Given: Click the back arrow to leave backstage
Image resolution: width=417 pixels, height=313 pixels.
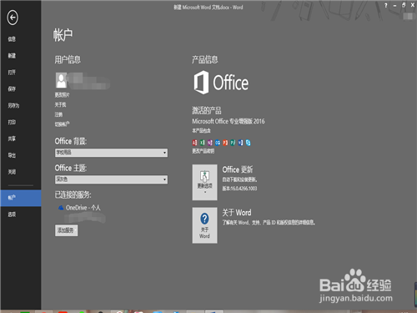Looking at the screenshot, I should pyautogui.click(x=13, y=18).
